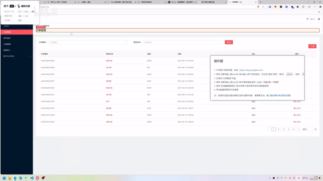This screenshot has height=181, width=323.
Task: Open a new browser tab with plus
Action: 261,2
